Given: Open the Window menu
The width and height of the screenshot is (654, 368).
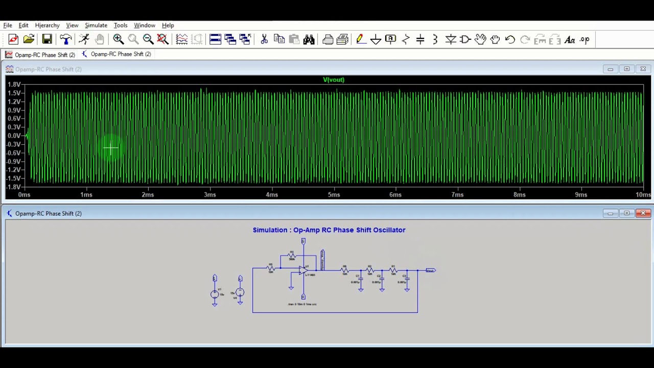Looking at the screenshot, I should [x=145, y=25].
